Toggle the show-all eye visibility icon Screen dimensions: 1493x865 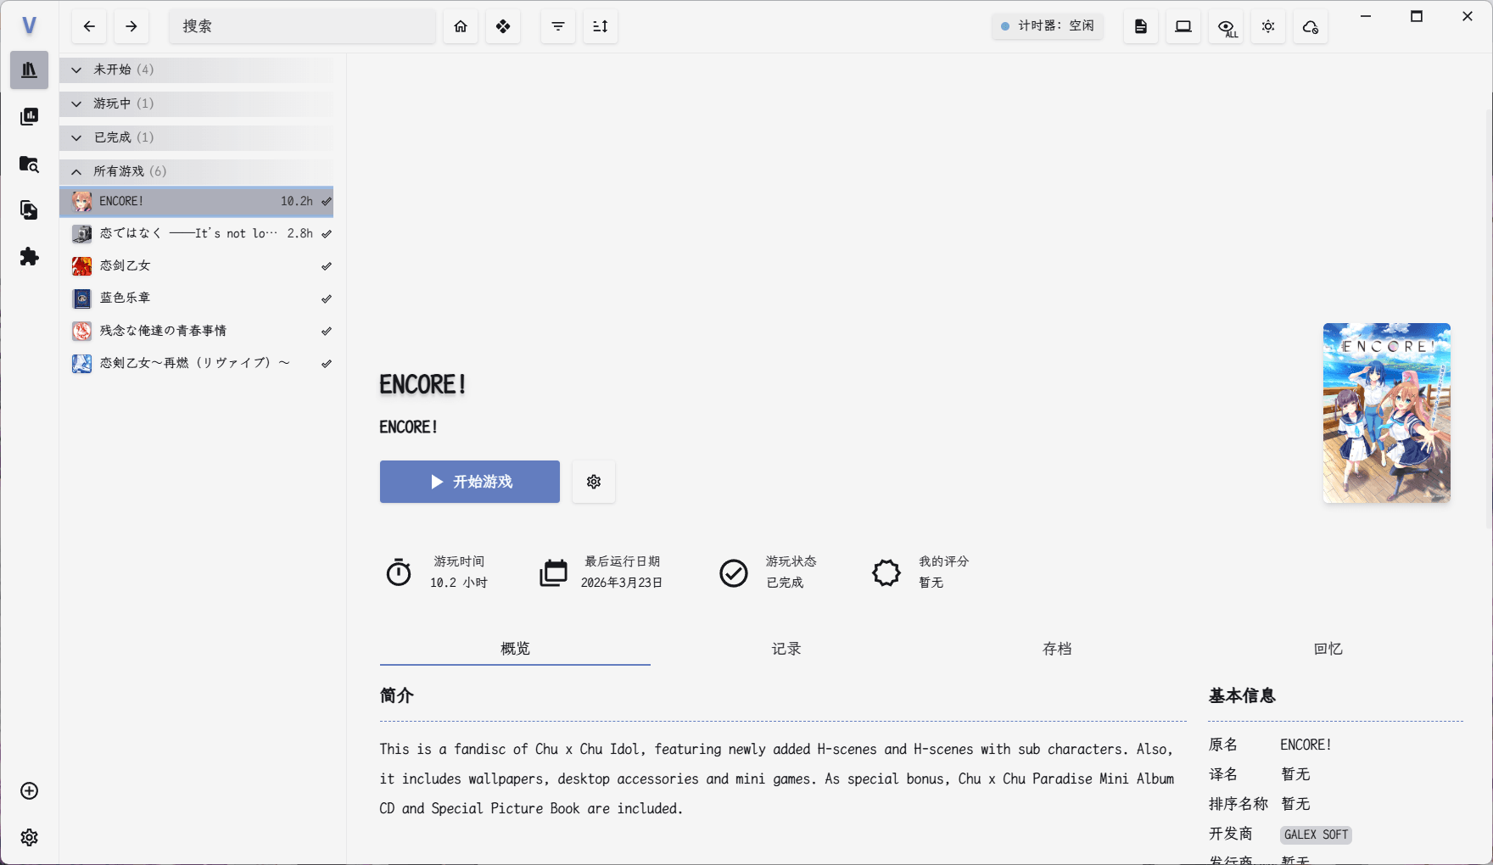[1226, 27]
